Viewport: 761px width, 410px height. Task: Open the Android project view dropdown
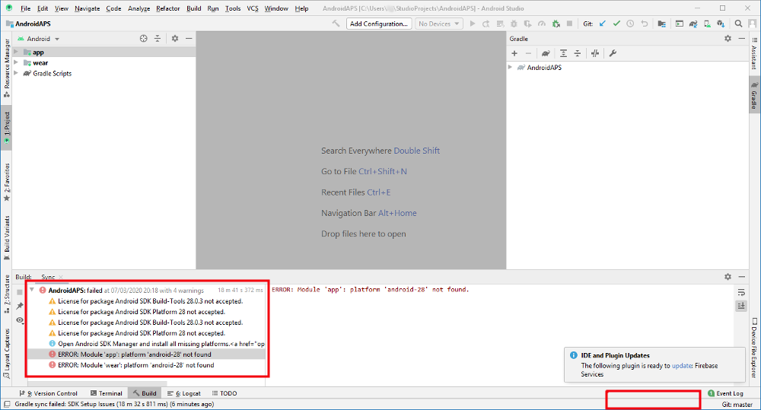pos(39,39)
